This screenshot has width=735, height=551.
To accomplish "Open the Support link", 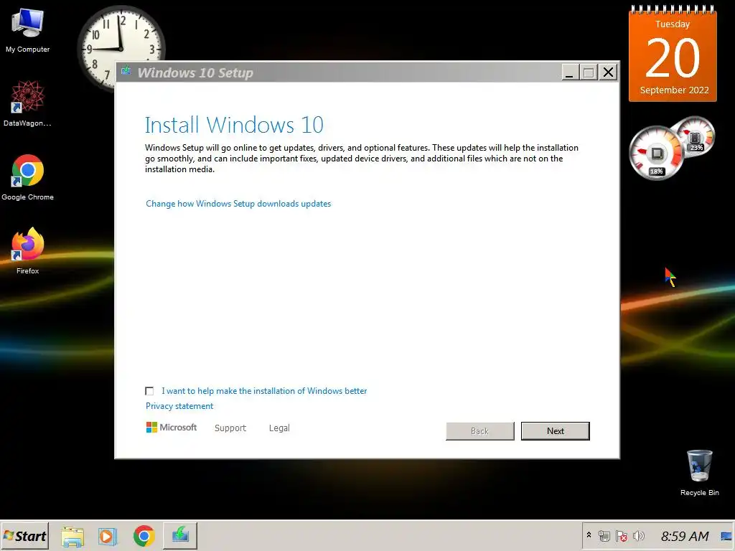I will pos(230,428).
